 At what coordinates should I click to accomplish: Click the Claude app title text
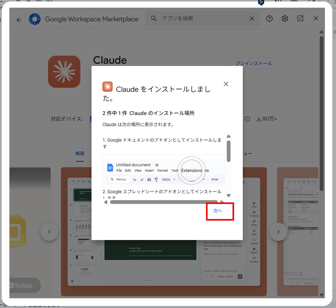110,60
